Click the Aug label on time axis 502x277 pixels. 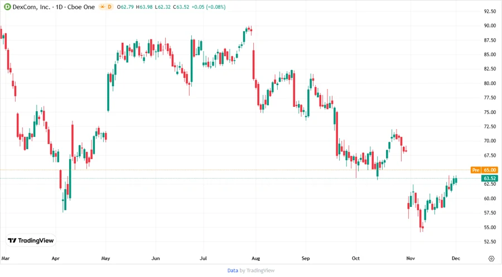pyautogui.click(x=256, y=258)
